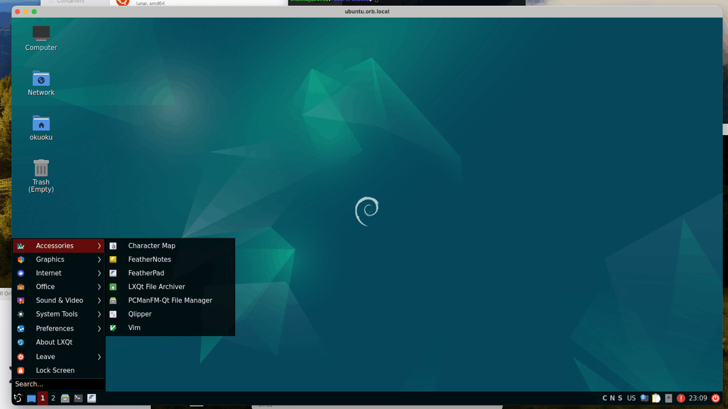Expand the System Tools submenu arrow
This screenshot has height=409, width=728.
99,314
